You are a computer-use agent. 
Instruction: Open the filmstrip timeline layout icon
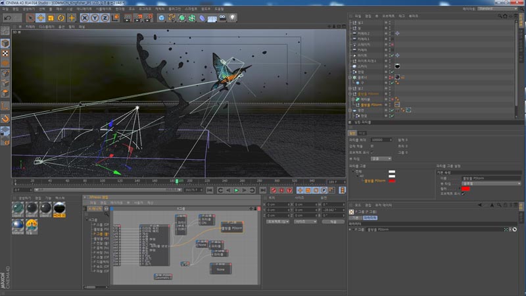pyautogui.click(x=342, y=190)
